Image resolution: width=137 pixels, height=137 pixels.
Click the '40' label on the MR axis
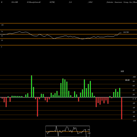coord(133,90)
